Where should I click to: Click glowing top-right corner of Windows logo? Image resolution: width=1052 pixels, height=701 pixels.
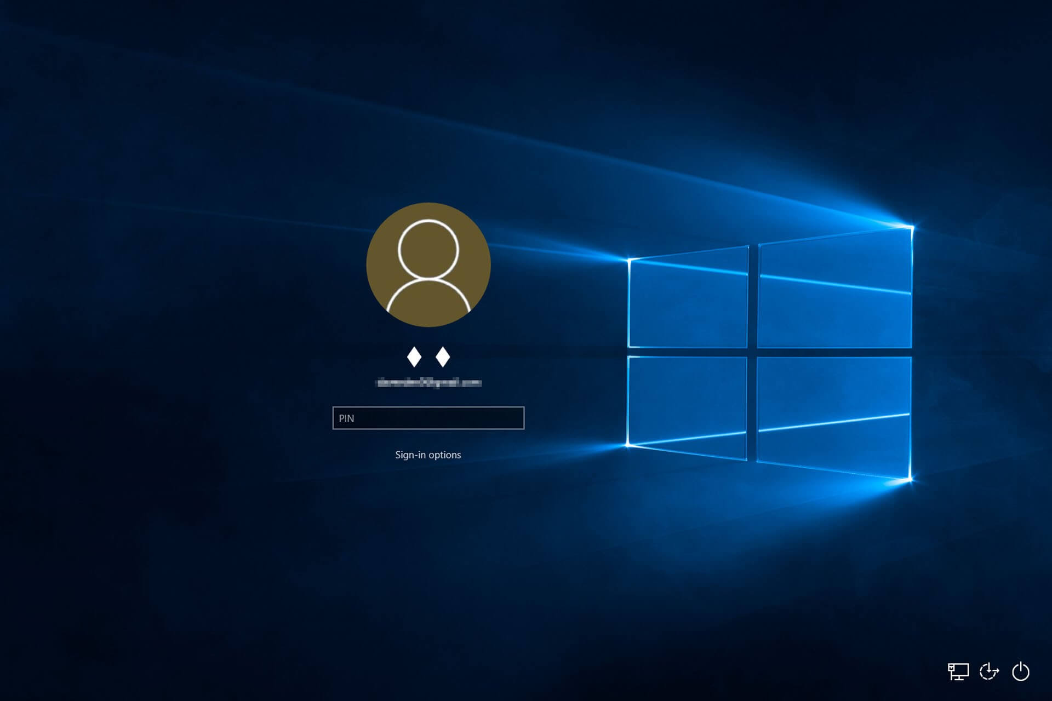pyautogui.click(x=912, y=226)
